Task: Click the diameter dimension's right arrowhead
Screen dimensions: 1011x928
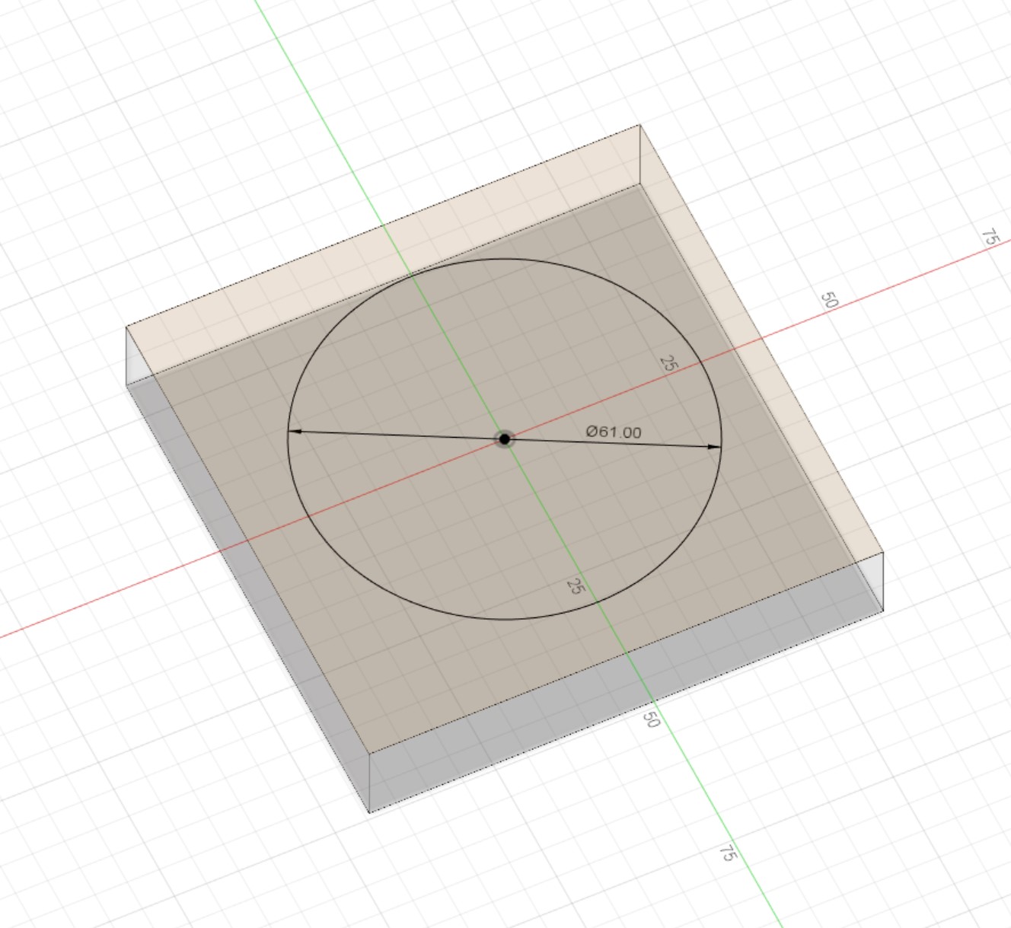Action: 713,447
